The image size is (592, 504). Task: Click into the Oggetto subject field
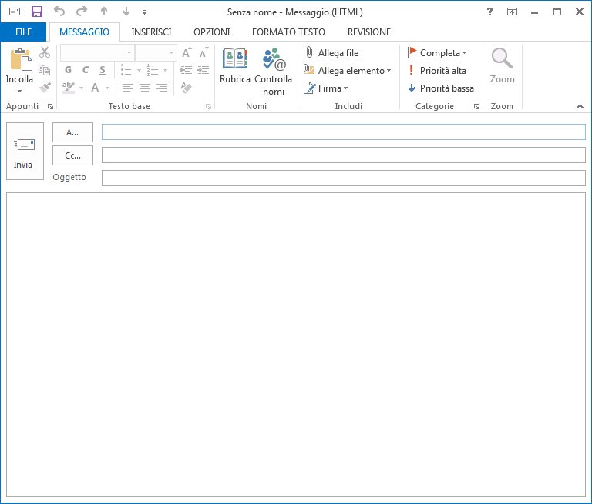coord(343,179)
